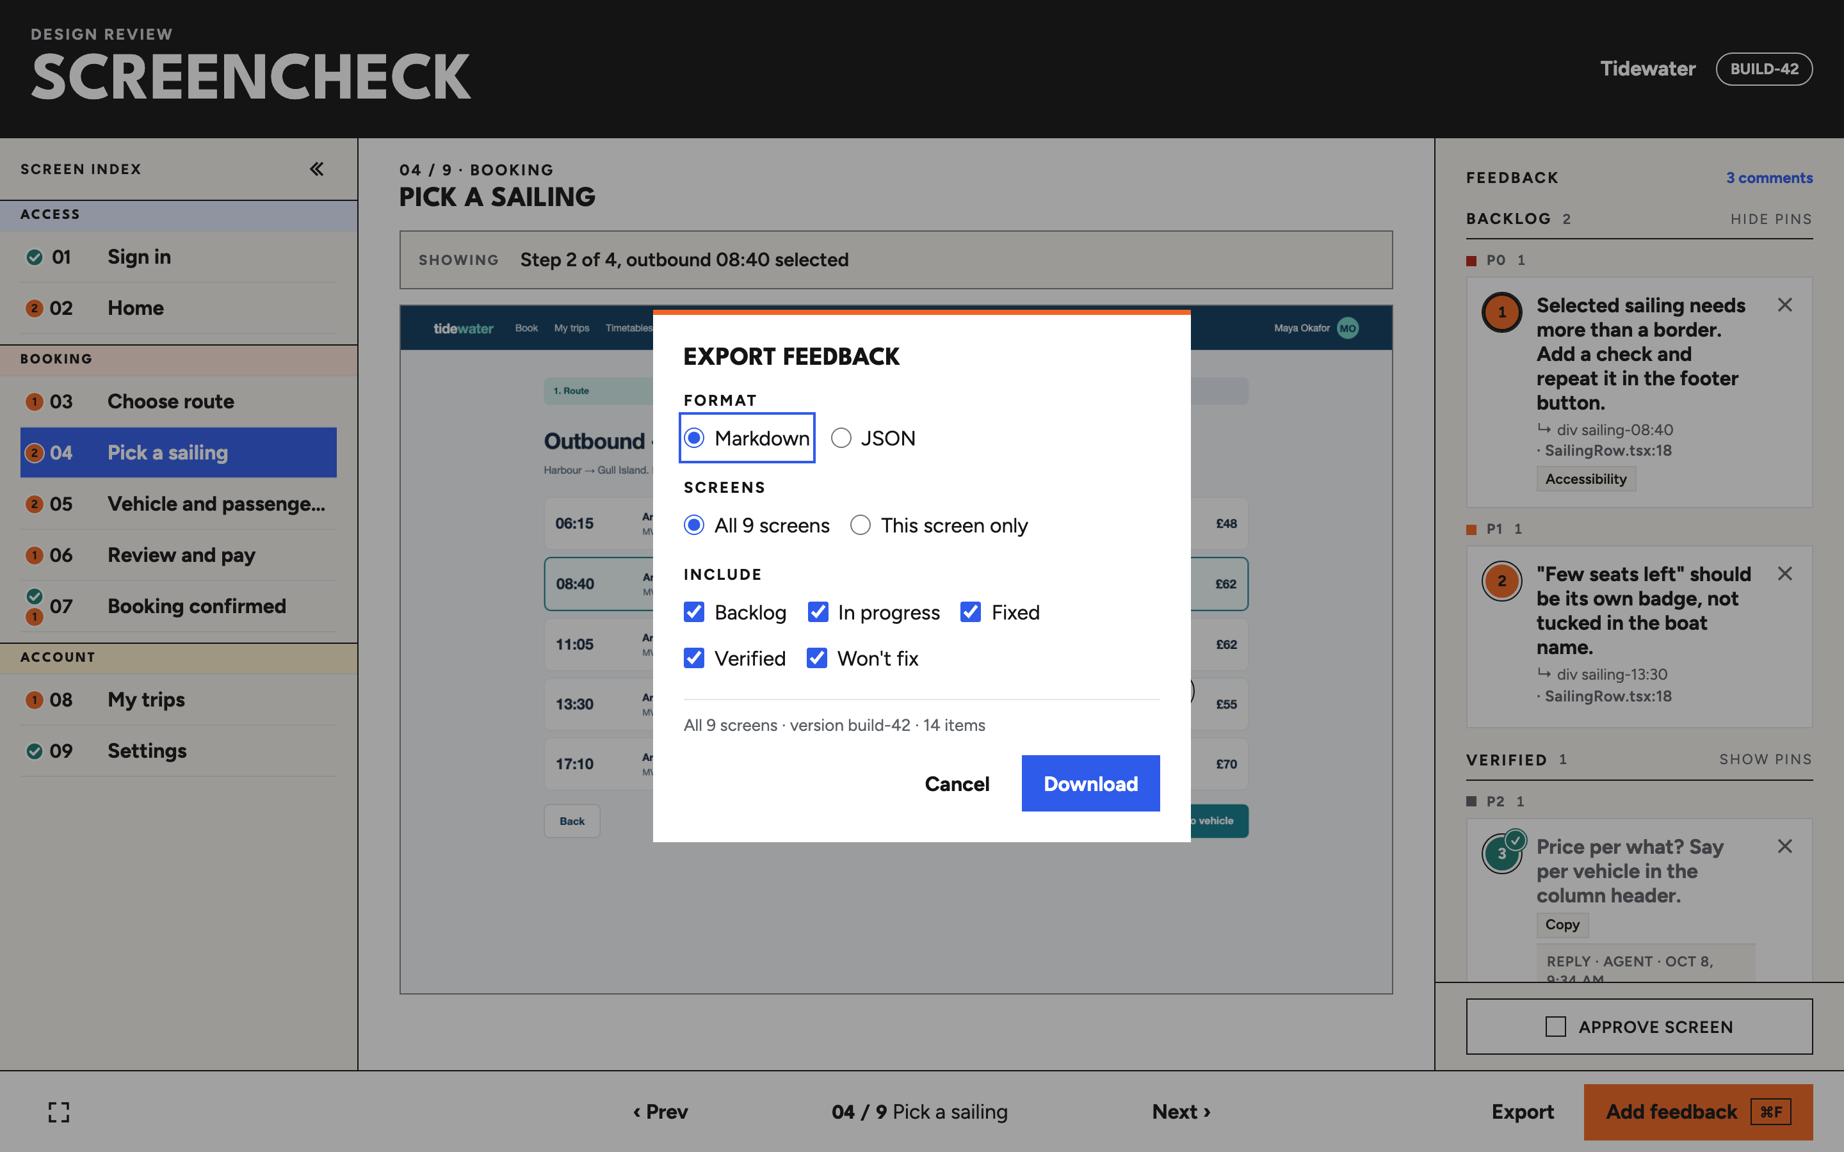Open screen 09 Settings
1844x1152 pixels.
[178, 751]
